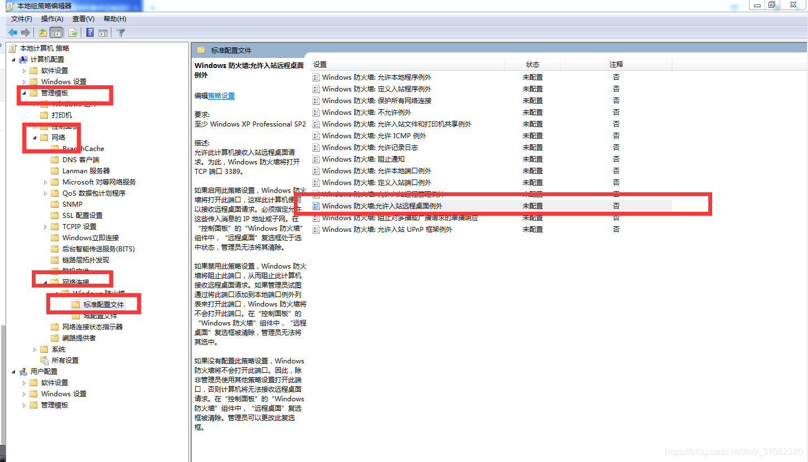808x462 pixels.
Task: Click the folder icon beside DNS 客户端
Action: click(x=55, y=159)
